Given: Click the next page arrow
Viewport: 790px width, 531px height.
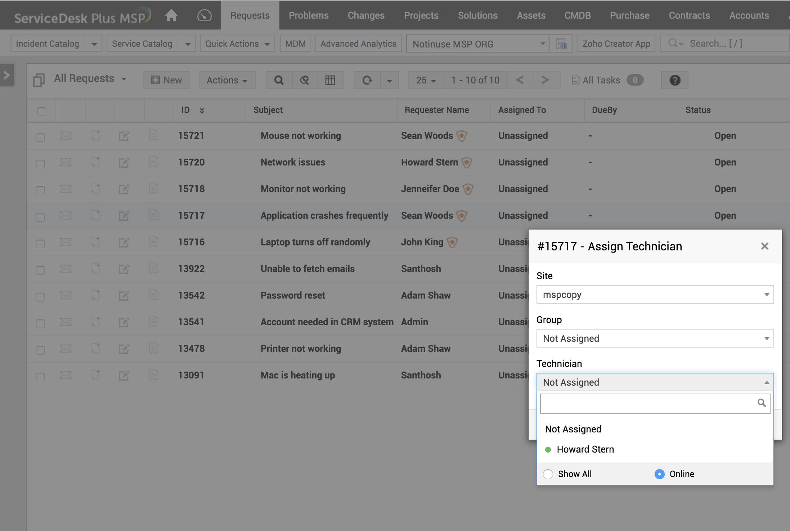Looking at the screenshot, I should tap(545, 80).
